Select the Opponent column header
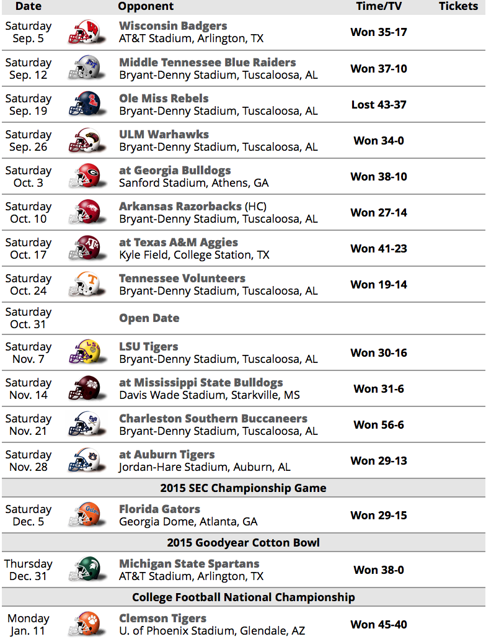The image size is (486, 639). coord(146,6)
